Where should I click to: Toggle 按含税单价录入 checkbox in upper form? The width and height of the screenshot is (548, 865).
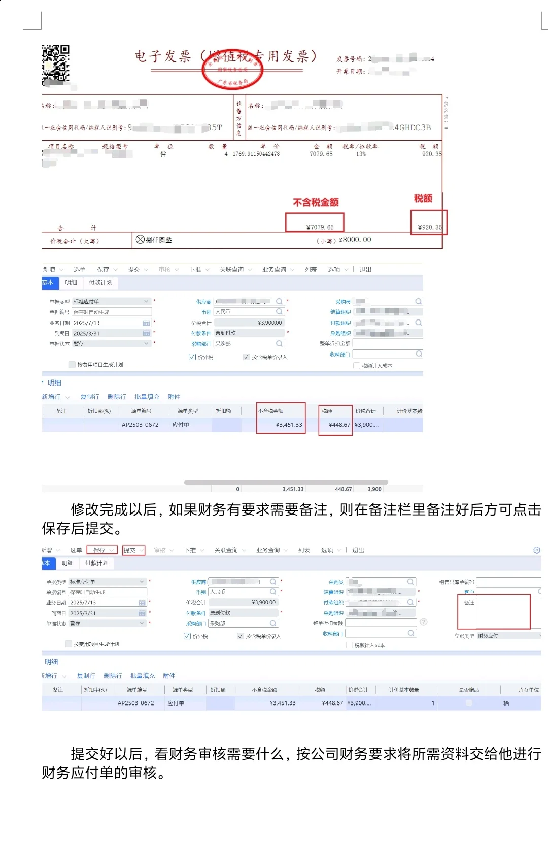[x=246, y=357]
